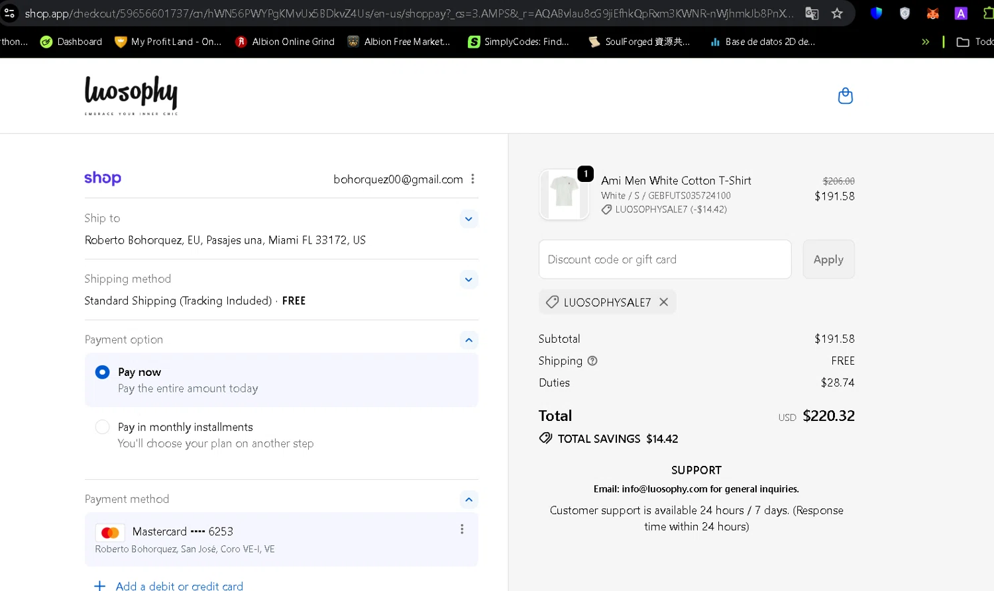Click the Luosophy logo
994x591 pixels.
[131, 95]
